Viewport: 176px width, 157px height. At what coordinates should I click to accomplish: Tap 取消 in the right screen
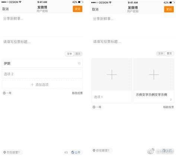click(95, 9)
